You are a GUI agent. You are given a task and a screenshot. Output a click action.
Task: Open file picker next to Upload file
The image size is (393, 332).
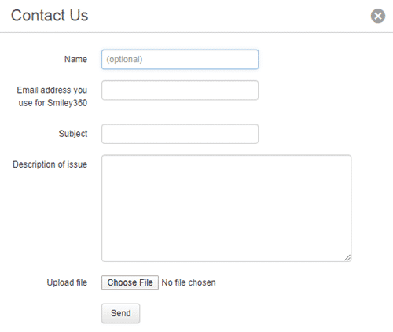(130, 282)
